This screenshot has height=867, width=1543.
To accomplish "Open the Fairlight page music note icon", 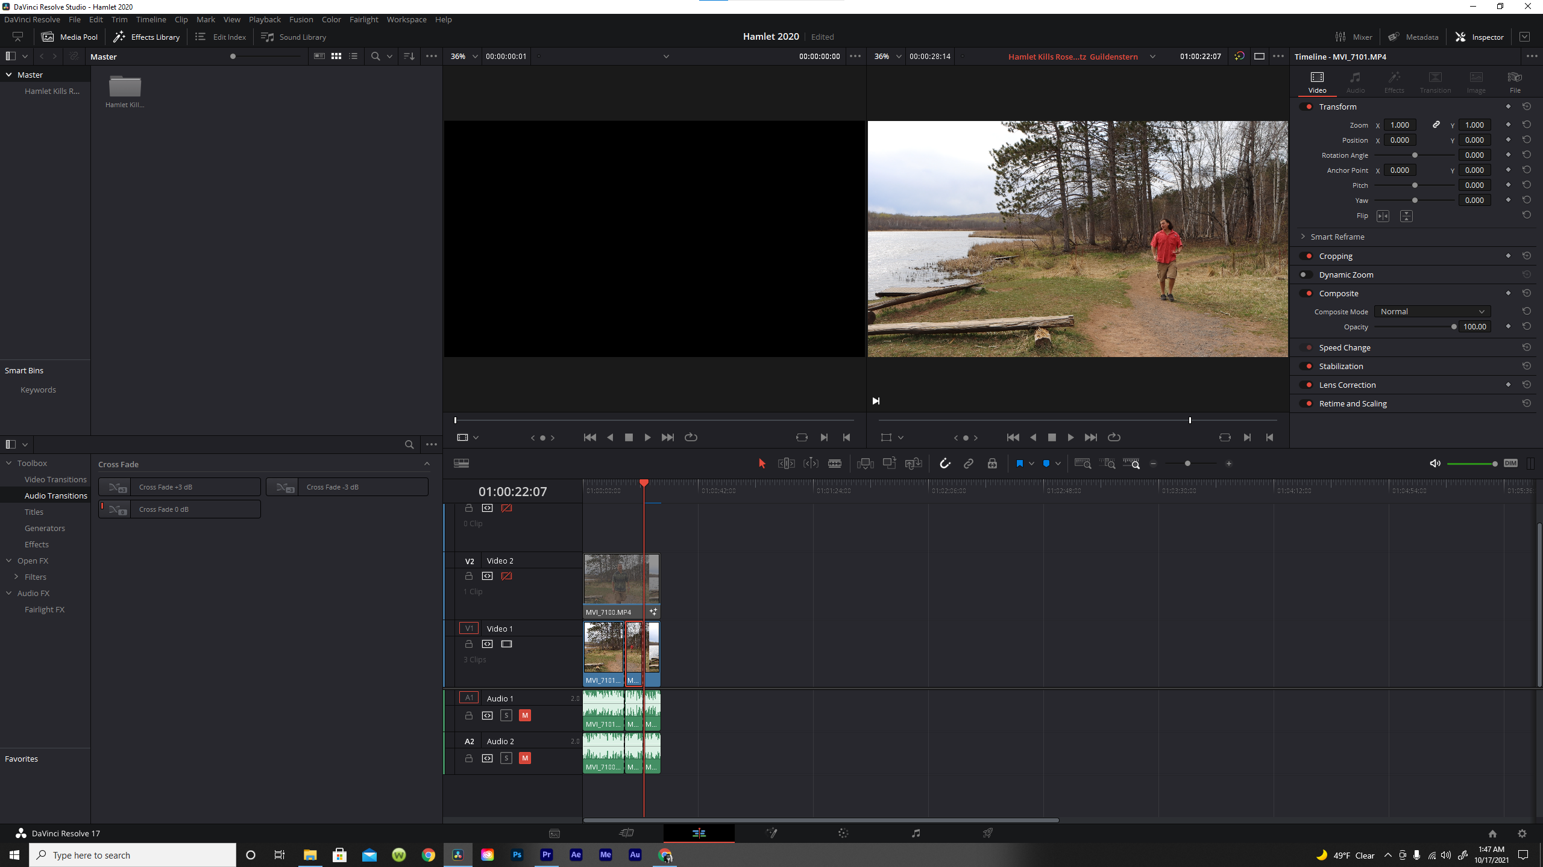I will (916, 833).
